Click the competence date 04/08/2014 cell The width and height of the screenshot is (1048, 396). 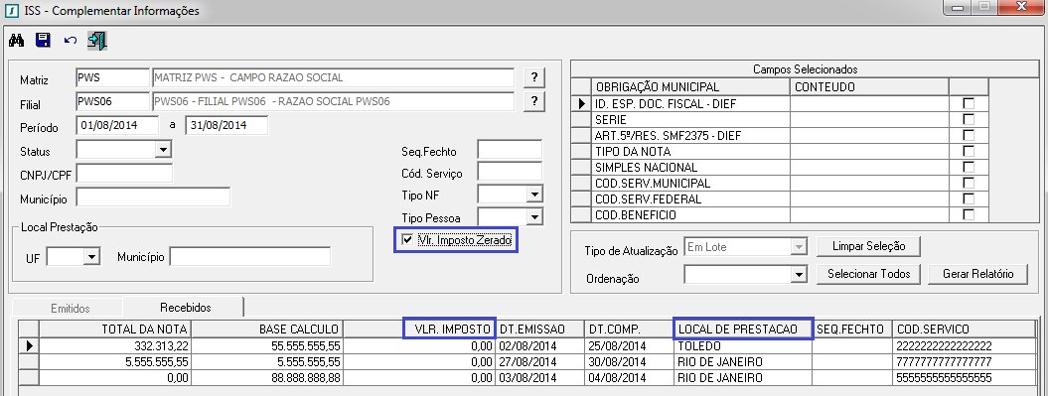[628, 378]
